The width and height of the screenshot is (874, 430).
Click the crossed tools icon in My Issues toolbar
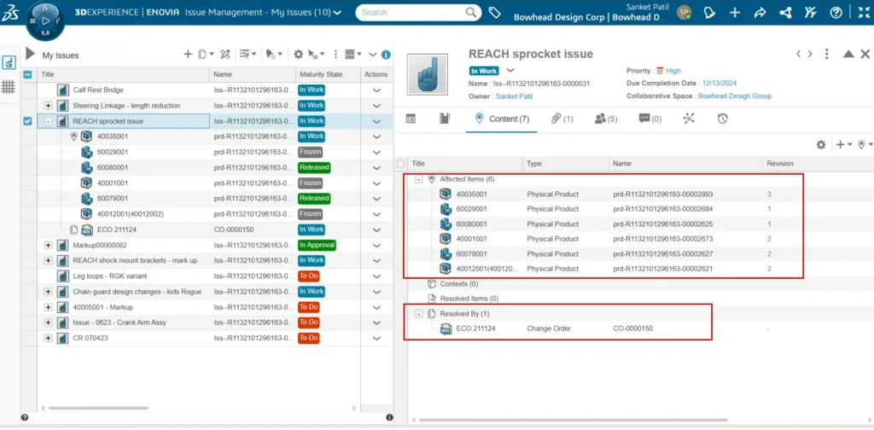pos(224,54)
